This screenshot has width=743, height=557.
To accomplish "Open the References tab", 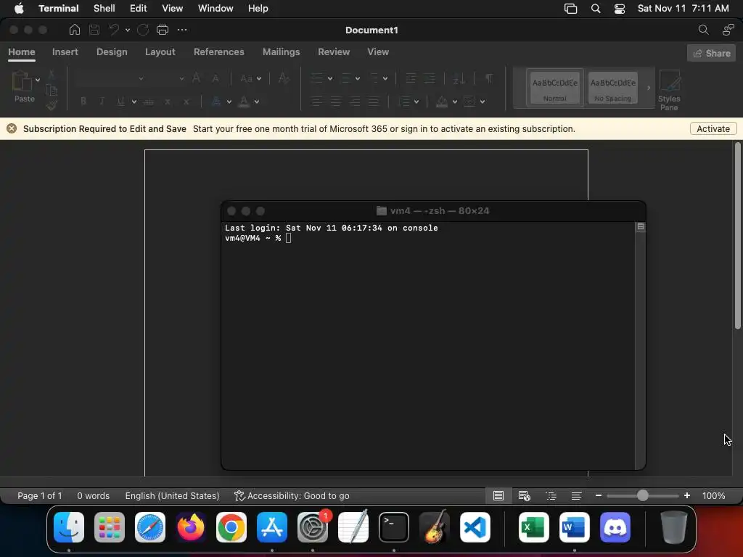I will click(x=219, y=52).
